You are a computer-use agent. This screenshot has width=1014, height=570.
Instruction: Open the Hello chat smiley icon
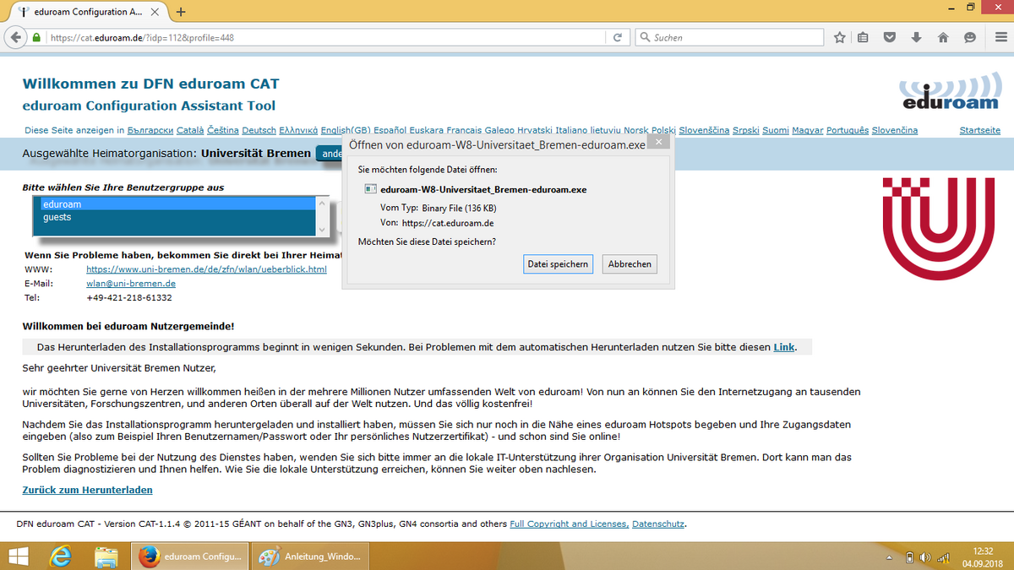pos(969,38)
